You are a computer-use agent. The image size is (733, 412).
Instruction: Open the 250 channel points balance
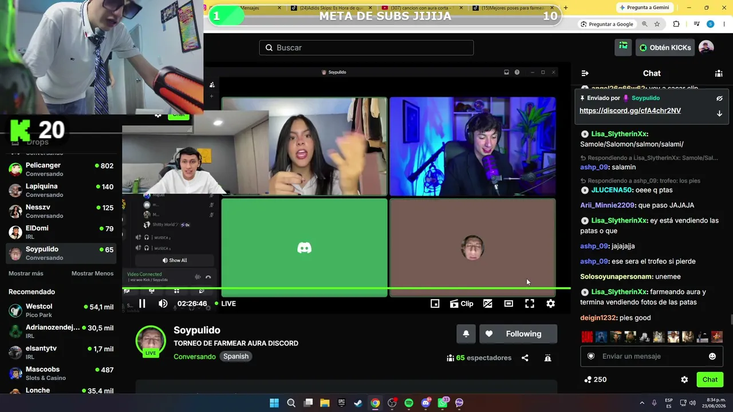(x=595, y=379)
